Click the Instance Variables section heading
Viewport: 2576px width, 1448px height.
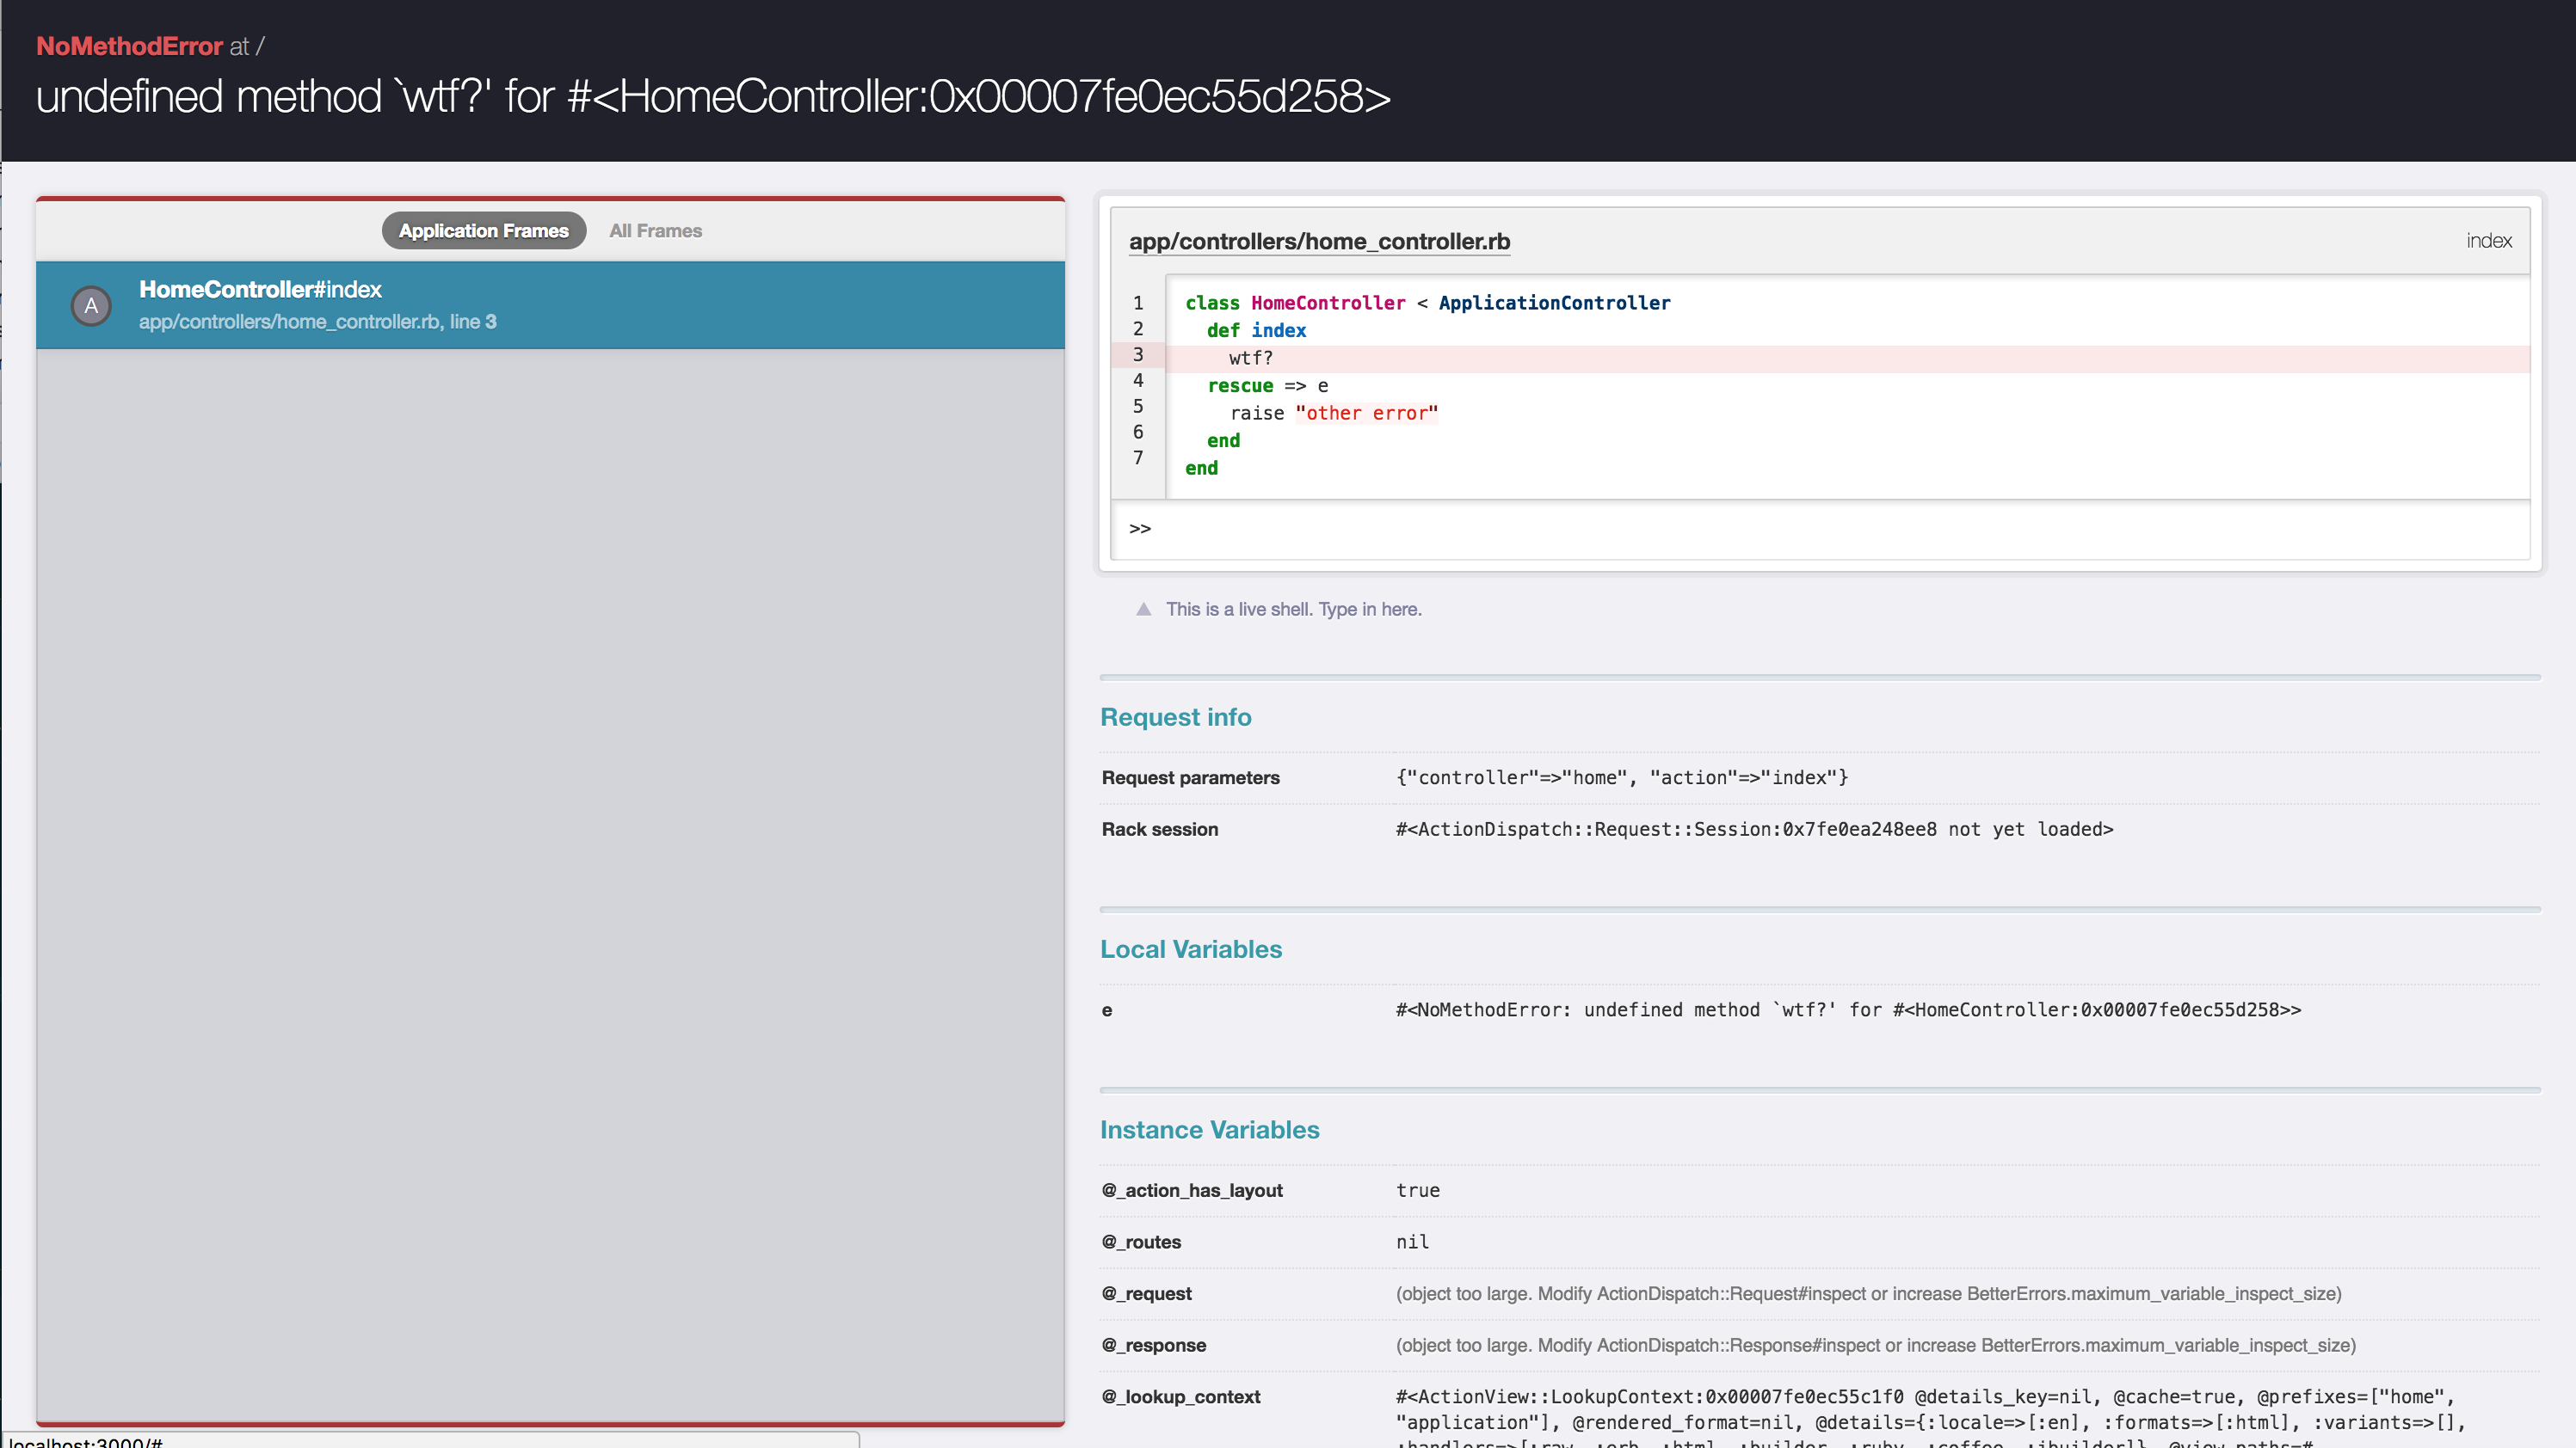pyautogui.click(x=1210, y=1129)
